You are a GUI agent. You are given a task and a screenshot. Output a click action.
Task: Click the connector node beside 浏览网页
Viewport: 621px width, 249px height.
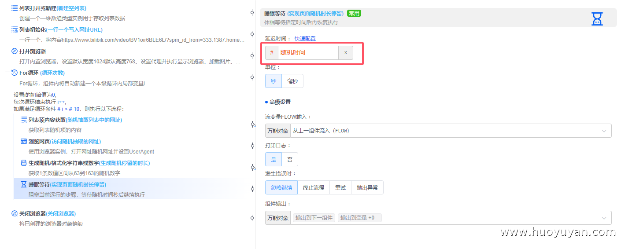pos(253,146)
